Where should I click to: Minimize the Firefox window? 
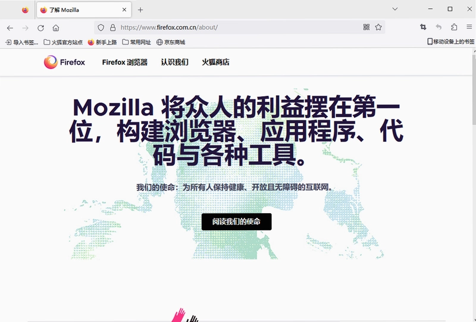point(430,9)
